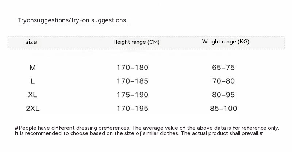292x152 pixels.
Task: Click the "size" column header
Action: [x=31, y=42]
